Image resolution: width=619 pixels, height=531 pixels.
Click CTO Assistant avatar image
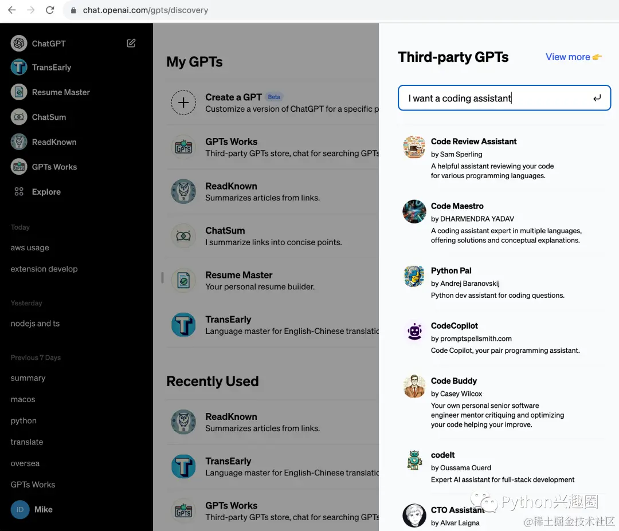(414, 516)
